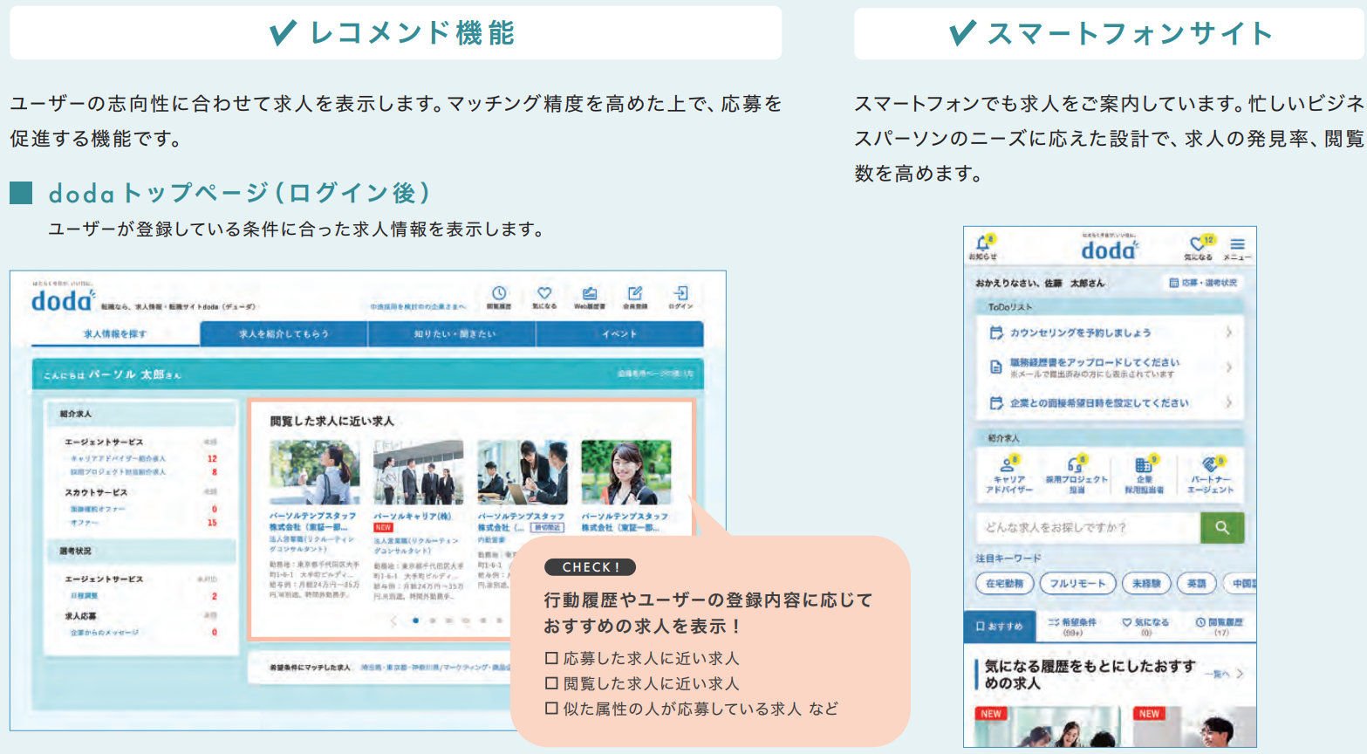This screenshot has height=754, width=1367.
Task: Tick the 似た属性の人が応募している求人 checkbox
Action: (551, 709)
